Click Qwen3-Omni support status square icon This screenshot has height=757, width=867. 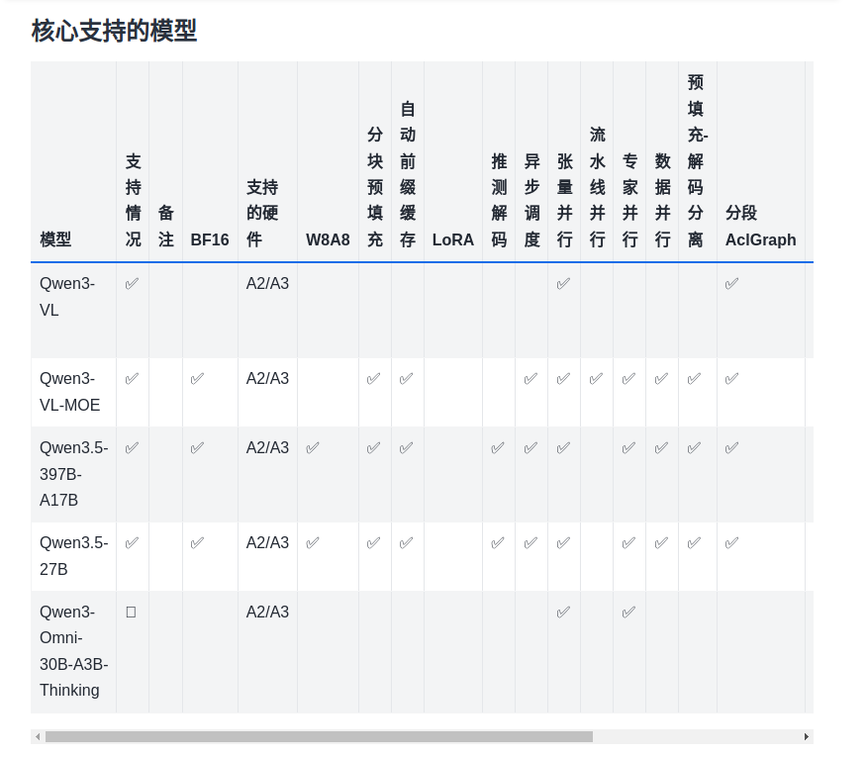131,613
